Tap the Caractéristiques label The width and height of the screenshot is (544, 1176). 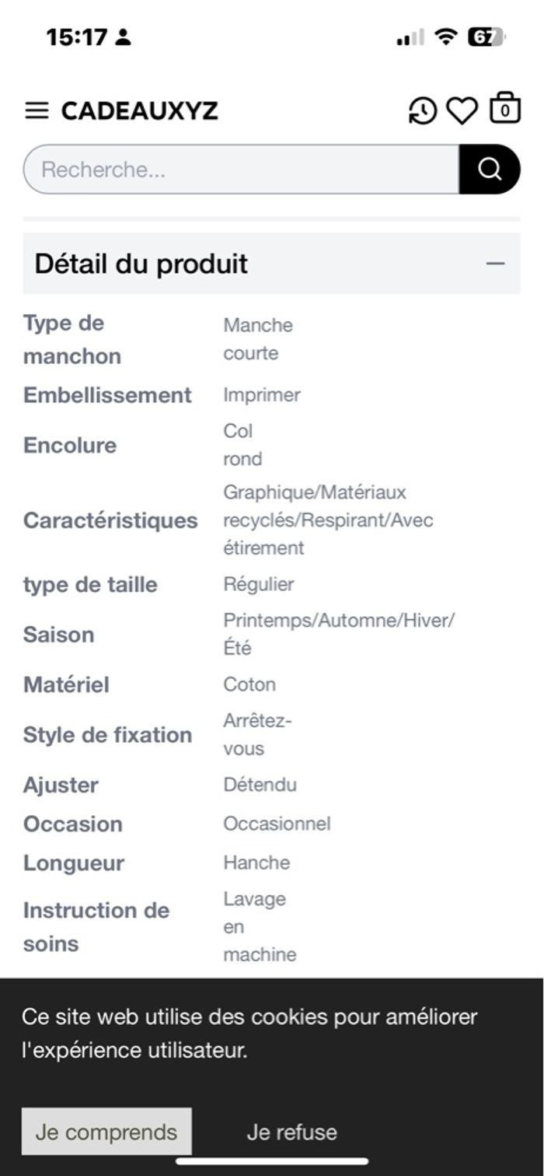(110, 520)
